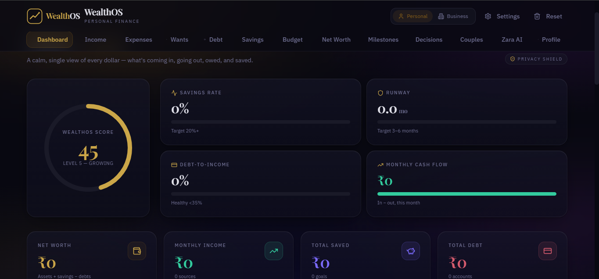The image size is (599, 279).
Task: Click the credit card icon on Total Debt card
Action: coord(548,251)
